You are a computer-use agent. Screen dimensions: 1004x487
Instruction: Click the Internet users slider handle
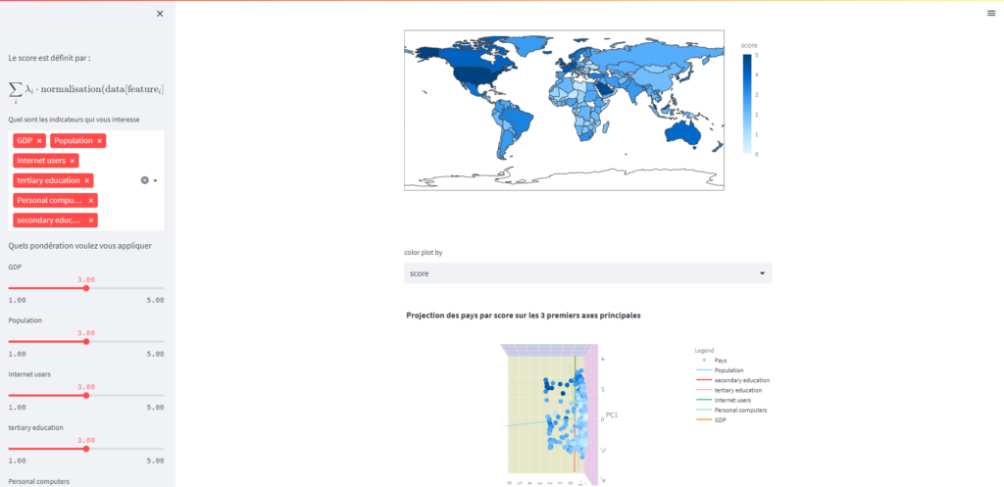point(86,396)
